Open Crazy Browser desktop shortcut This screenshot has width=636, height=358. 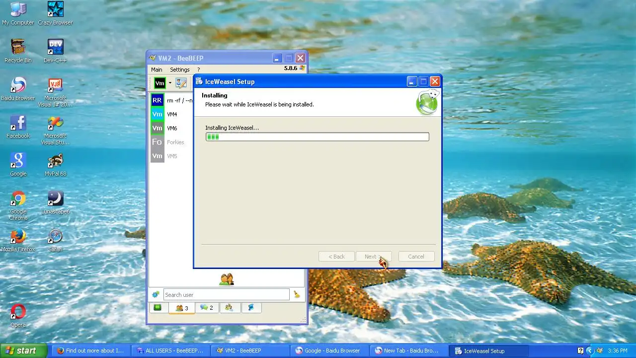pos(55,13)
